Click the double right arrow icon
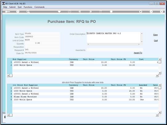The image size is (167, 125). (90, 12)
